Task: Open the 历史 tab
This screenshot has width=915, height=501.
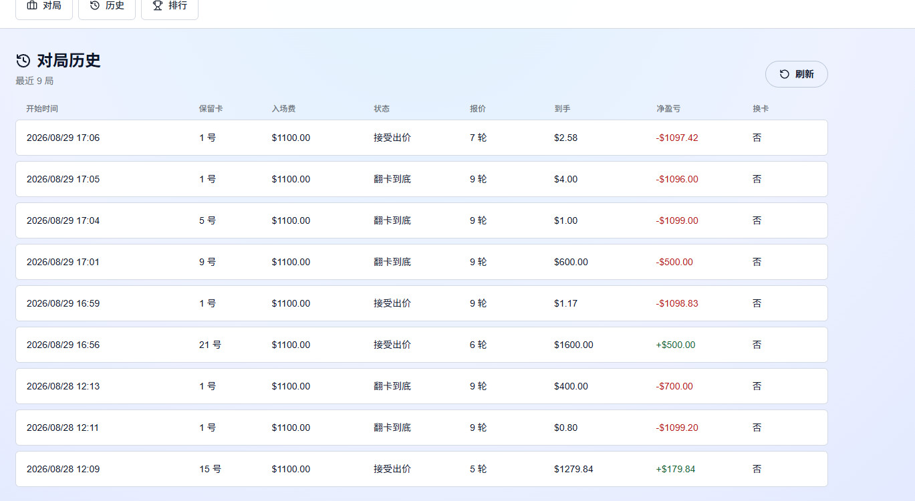Action: [107, 6]
